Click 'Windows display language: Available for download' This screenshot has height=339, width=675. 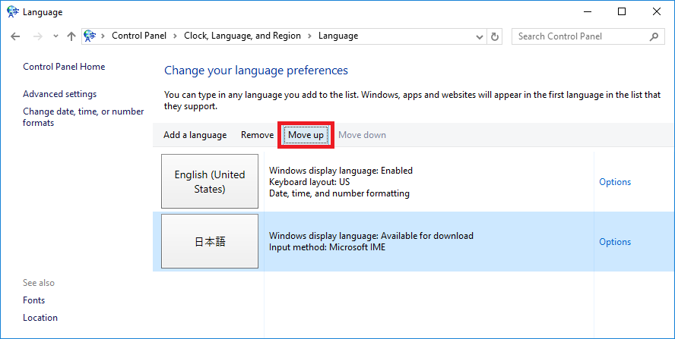pyautogui.click(x=371, y=236)
